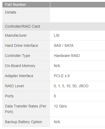The height and width of the screenshot is (129, 105).
Task: Select the 12 Gb/s value
Action: pos(60,106)
